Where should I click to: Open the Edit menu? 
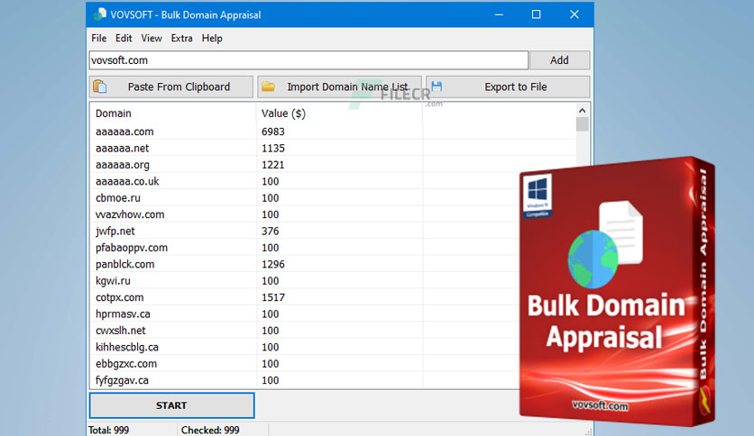(x=124, y=38)
